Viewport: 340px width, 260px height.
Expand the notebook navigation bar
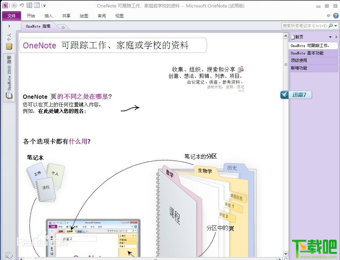(x=9, y=26)
